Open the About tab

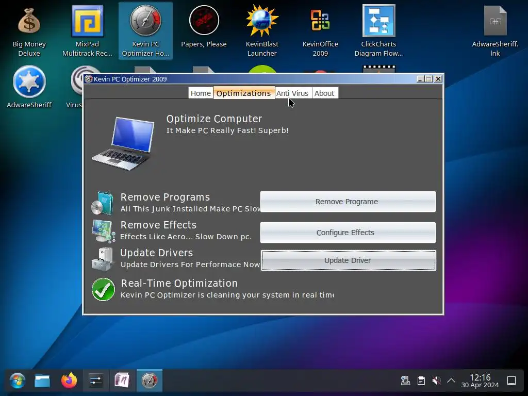(324, 93)
